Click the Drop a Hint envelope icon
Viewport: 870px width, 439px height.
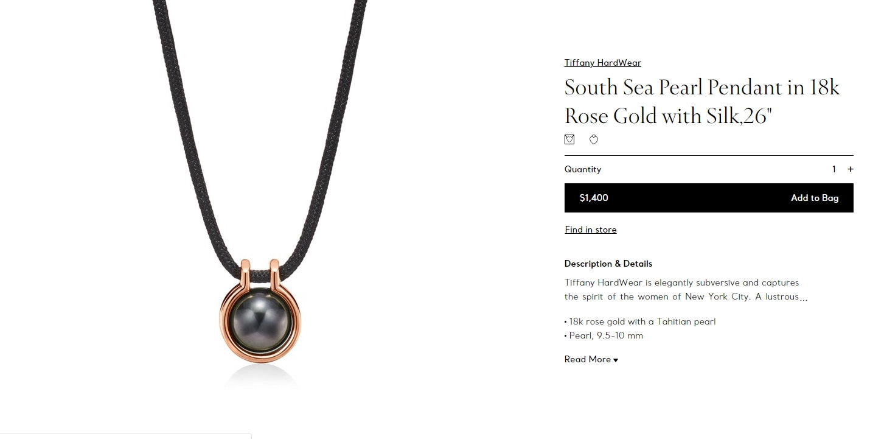pos(569,139)
